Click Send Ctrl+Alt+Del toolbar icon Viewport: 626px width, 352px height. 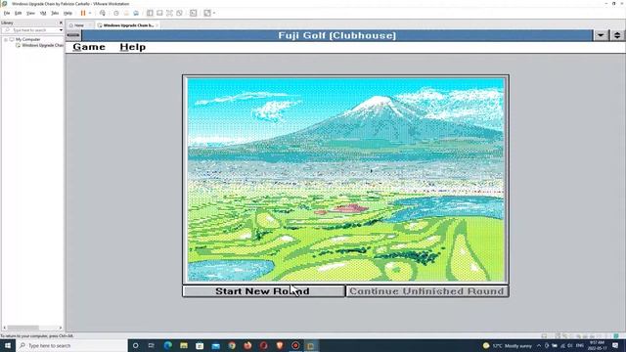pyautogui.click(x=103, y=13)
